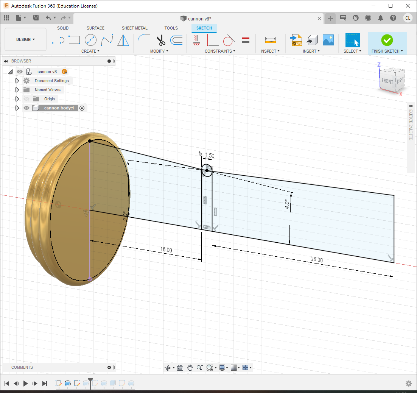Show the hidden Origin folder
The width and height of the screenshot is (417, 393).
point(26,99)
